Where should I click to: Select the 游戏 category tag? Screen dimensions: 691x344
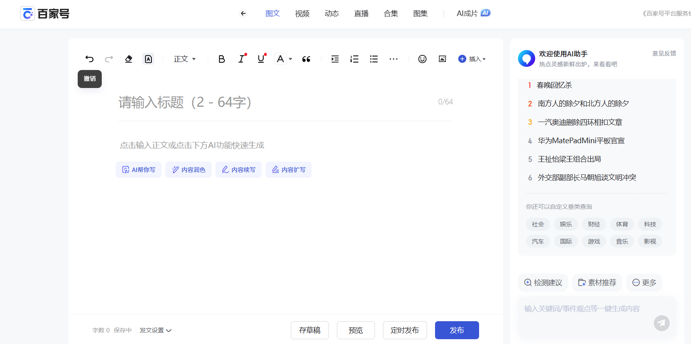pos(594,242)
